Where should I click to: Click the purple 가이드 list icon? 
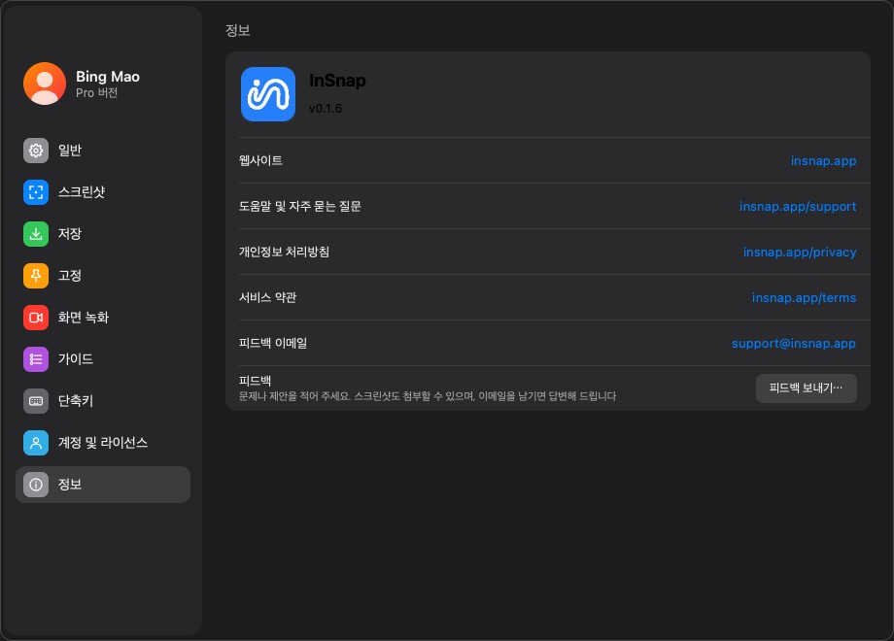[x=36, y=359]
